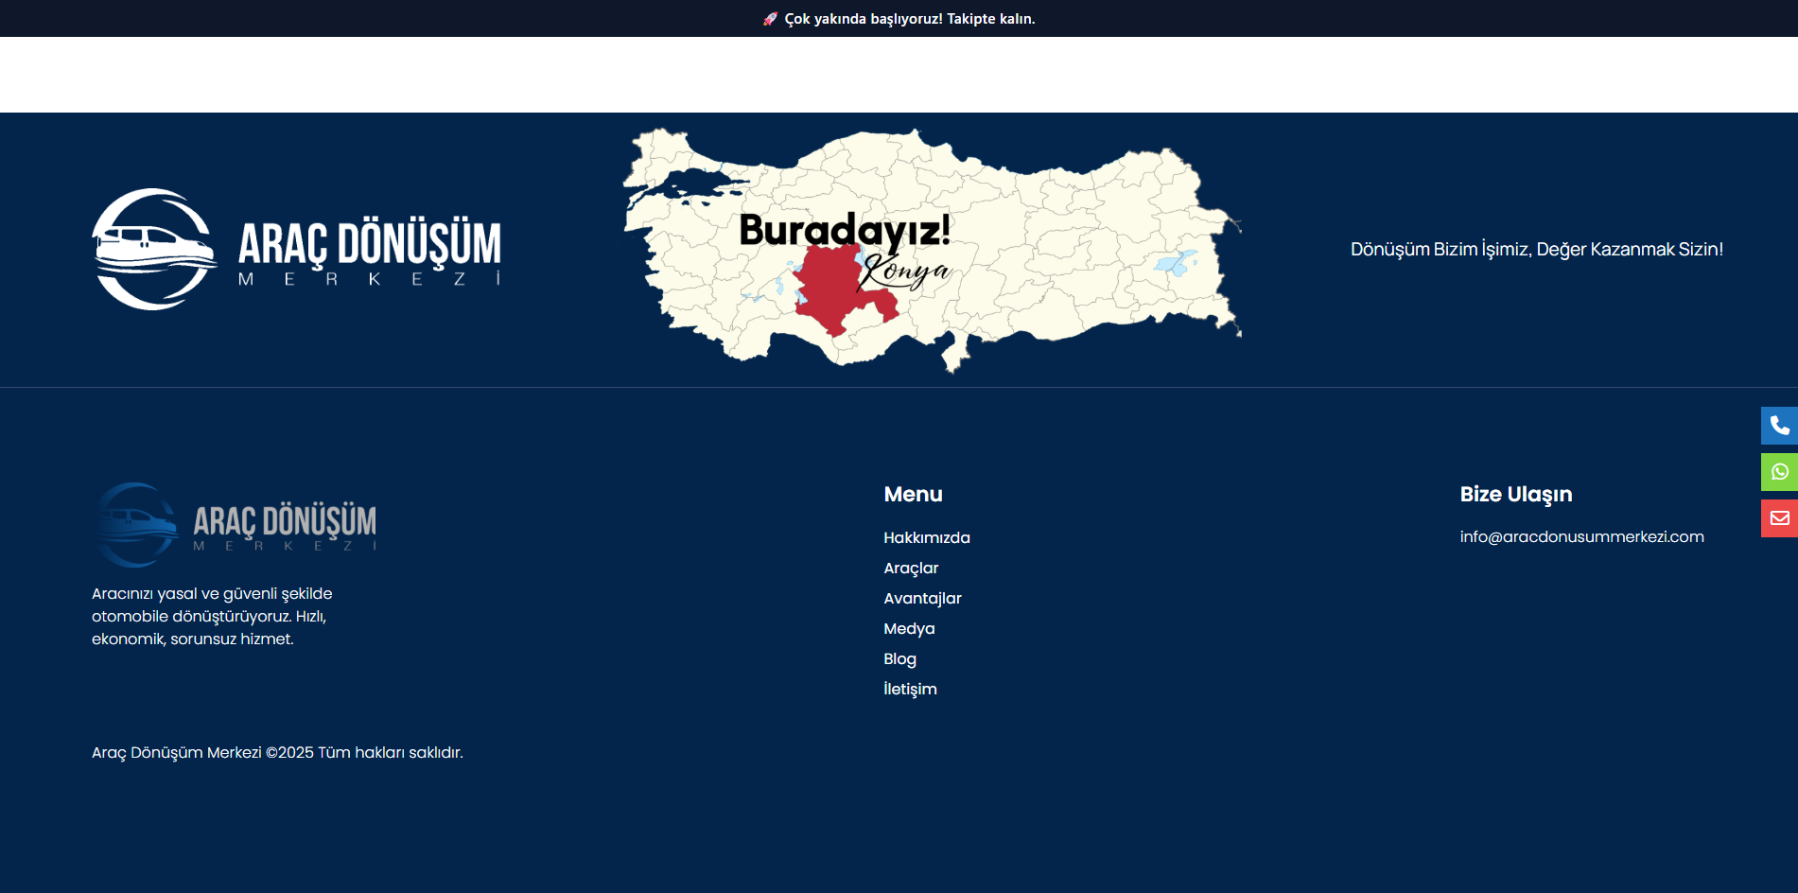This screenshot has height=893, width=1798.
Task: Visit the İletişim contact page
Action: 910,689
